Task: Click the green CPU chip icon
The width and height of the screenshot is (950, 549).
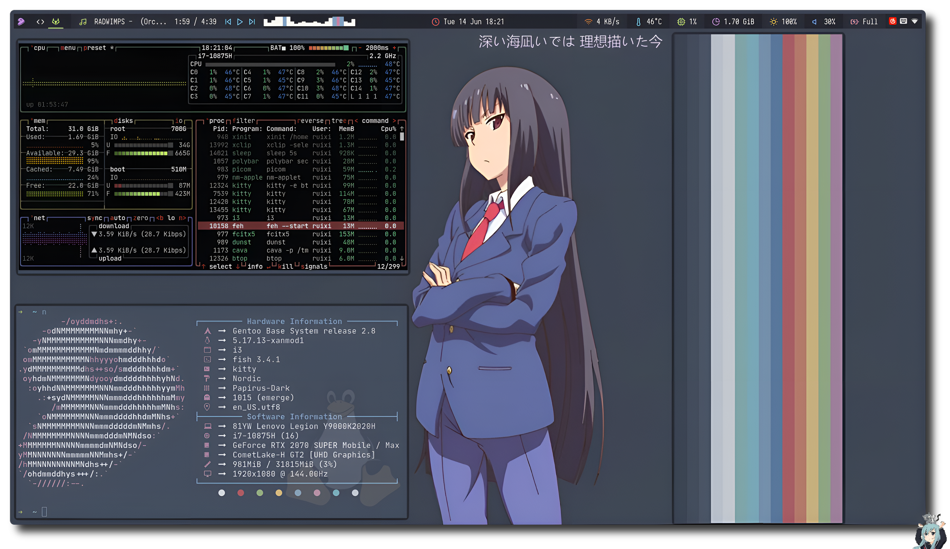Action: [681, 22]
